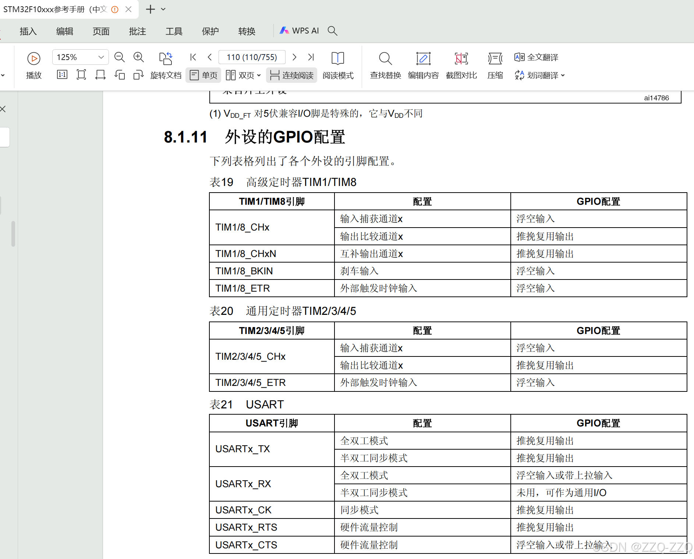Open the Annotate (批注) menu tab

pyautogui.click(x=137, y=31)
